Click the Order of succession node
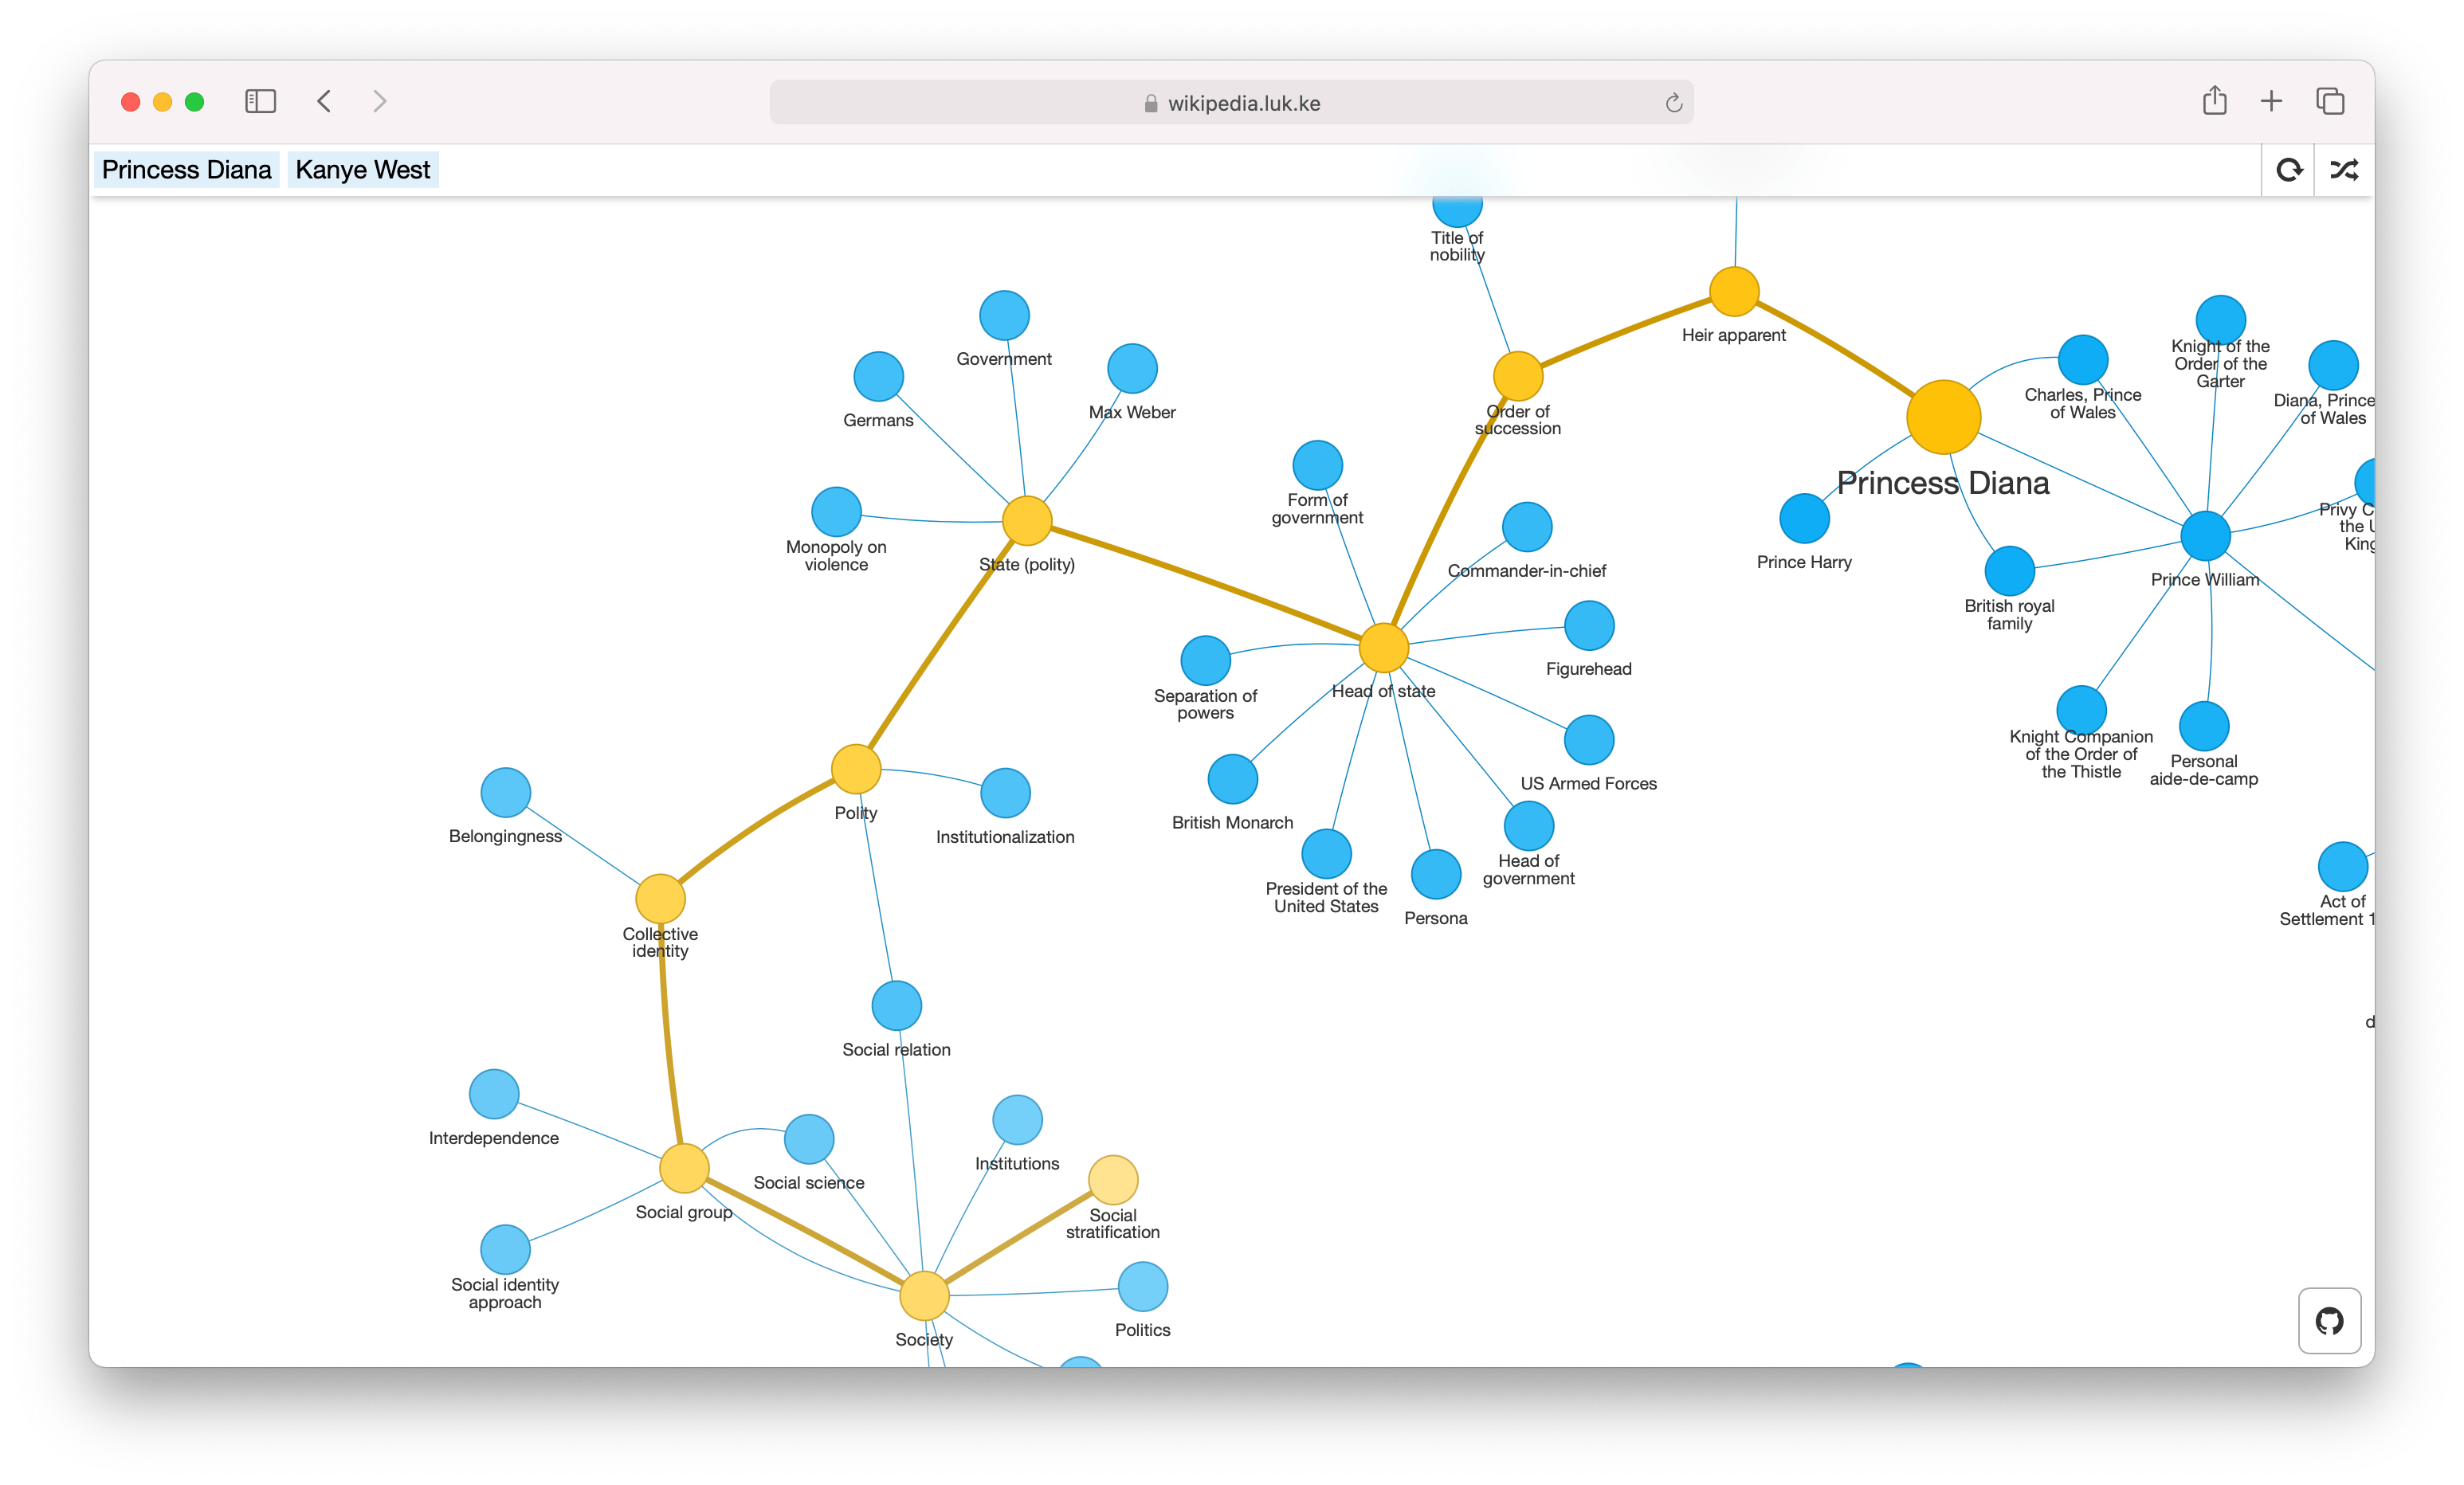The height and width of the screenshot is (1485, 2464). pyautogui.click(x=1518, y=376)
